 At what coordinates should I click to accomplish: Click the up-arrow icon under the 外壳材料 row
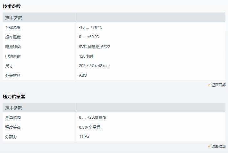coord(209,85)
